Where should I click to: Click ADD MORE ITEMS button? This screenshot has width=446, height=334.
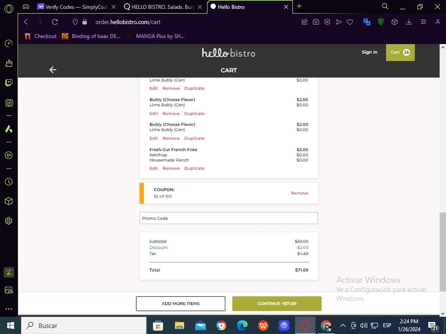(x=180, y=304)
